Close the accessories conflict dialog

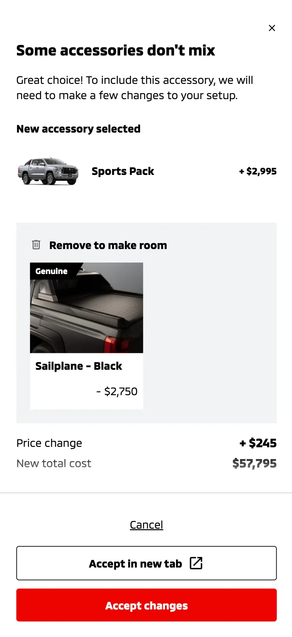point(272,28)
